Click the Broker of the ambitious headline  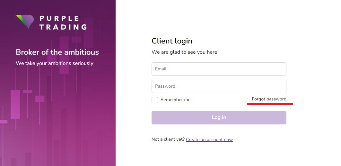pyautogui.click(x=57, y=52)
